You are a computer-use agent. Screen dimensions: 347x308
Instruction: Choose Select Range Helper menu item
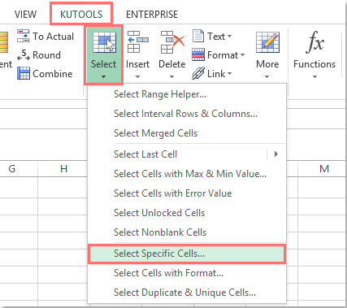coord(187,94)
